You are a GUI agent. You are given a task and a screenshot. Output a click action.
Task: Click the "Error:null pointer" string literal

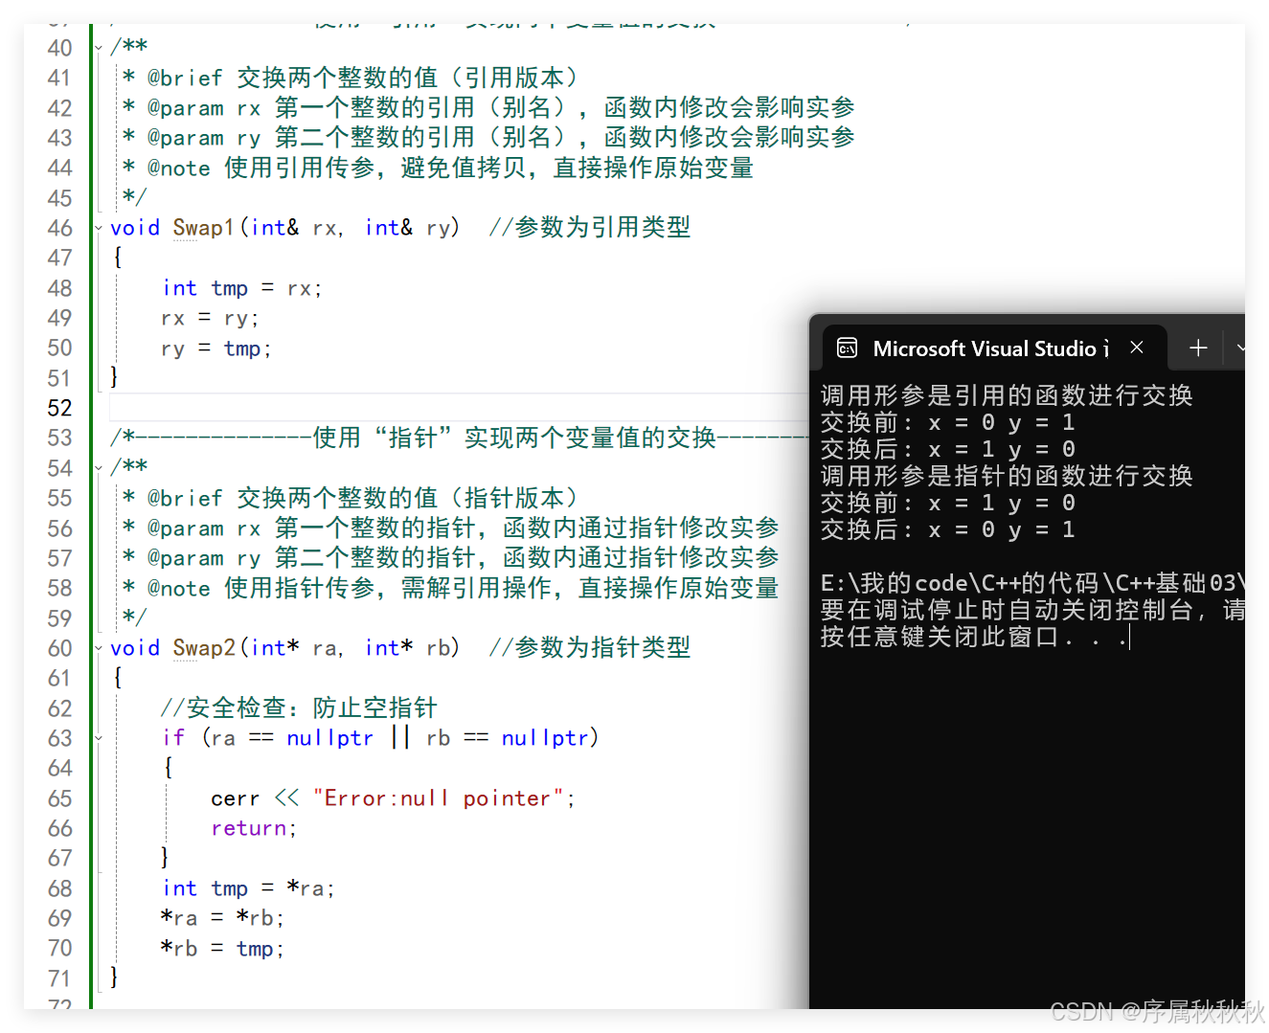[x=439, y=798]
